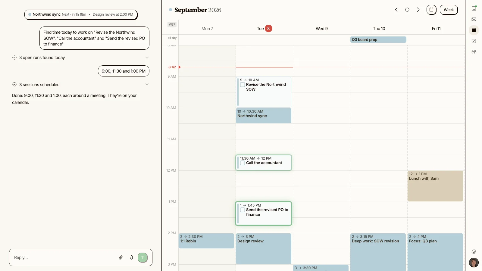The image size is (482, 271).
Task: Open the inbox icon in right sidebar
Action: (474, 8)
